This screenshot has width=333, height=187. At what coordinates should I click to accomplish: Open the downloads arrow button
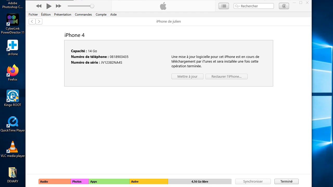coord(284,6)
